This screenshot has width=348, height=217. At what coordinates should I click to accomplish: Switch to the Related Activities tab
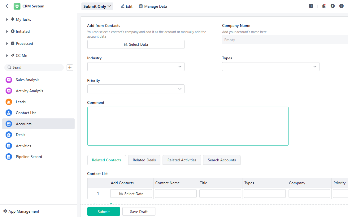click(182, 160)
